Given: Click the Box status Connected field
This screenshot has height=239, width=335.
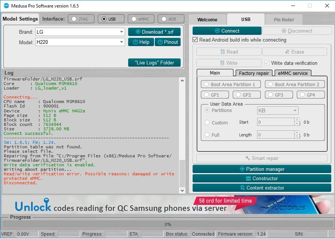Looking at the screenshot, I should (x=203, y=234).
